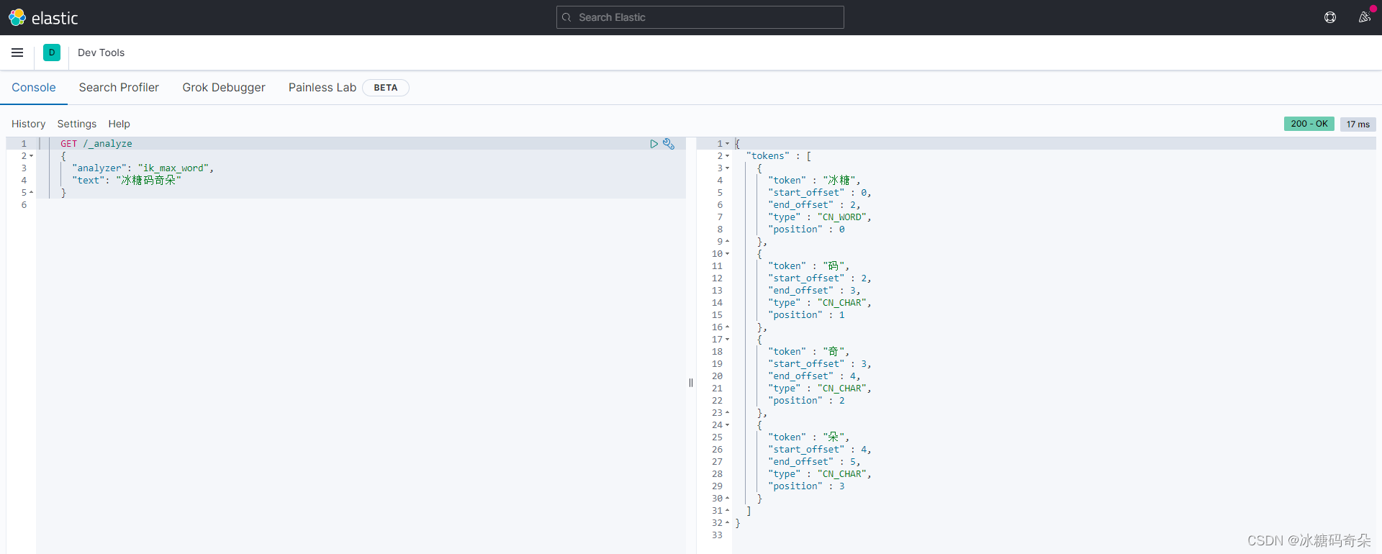Open console Settings

point(77,124)
